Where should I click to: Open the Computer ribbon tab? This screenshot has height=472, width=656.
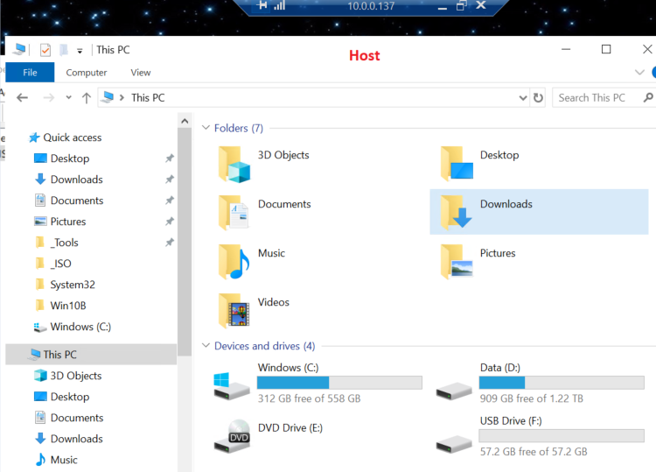click(x=87, y=73)
